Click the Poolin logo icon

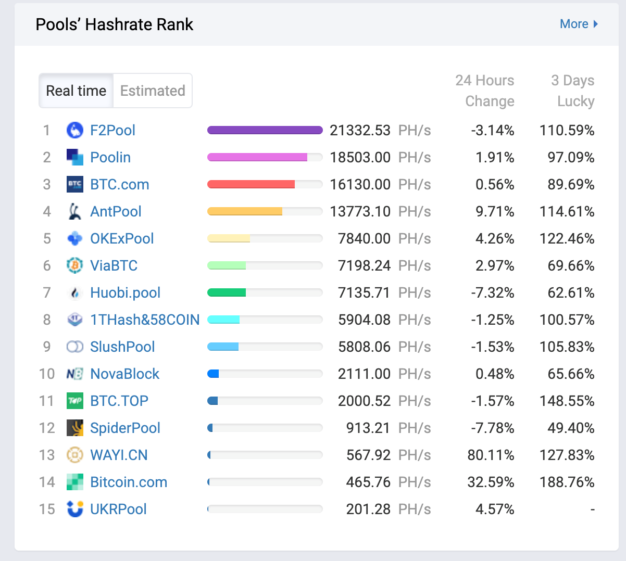tap(75, 157)
